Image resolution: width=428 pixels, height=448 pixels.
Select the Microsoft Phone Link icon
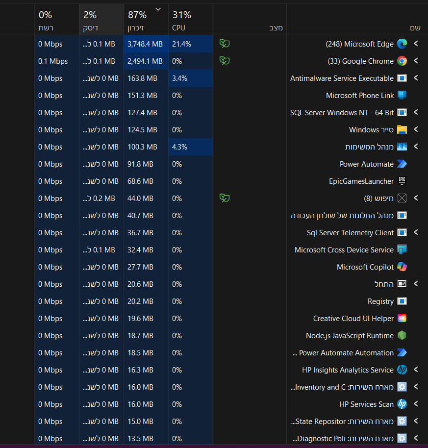point(402,96)
